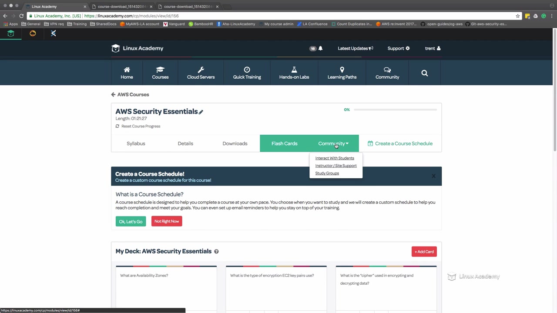Click the Ok, Let's Go button

click(131, 222)
